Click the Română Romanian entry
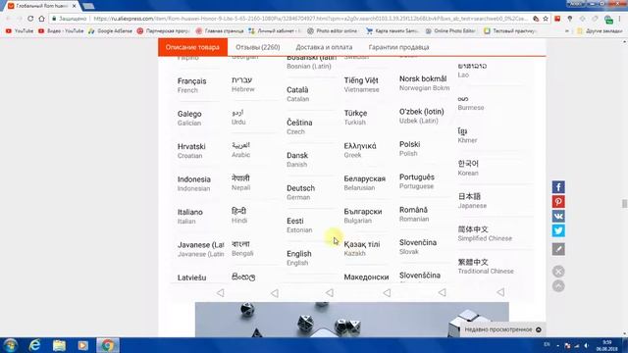 414,214
